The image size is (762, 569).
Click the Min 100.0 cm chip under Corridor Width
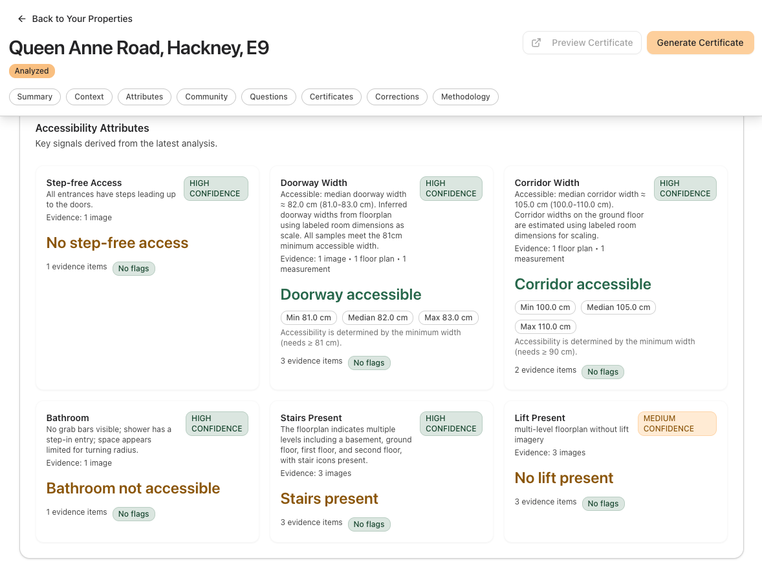click(x=545, y=307)
